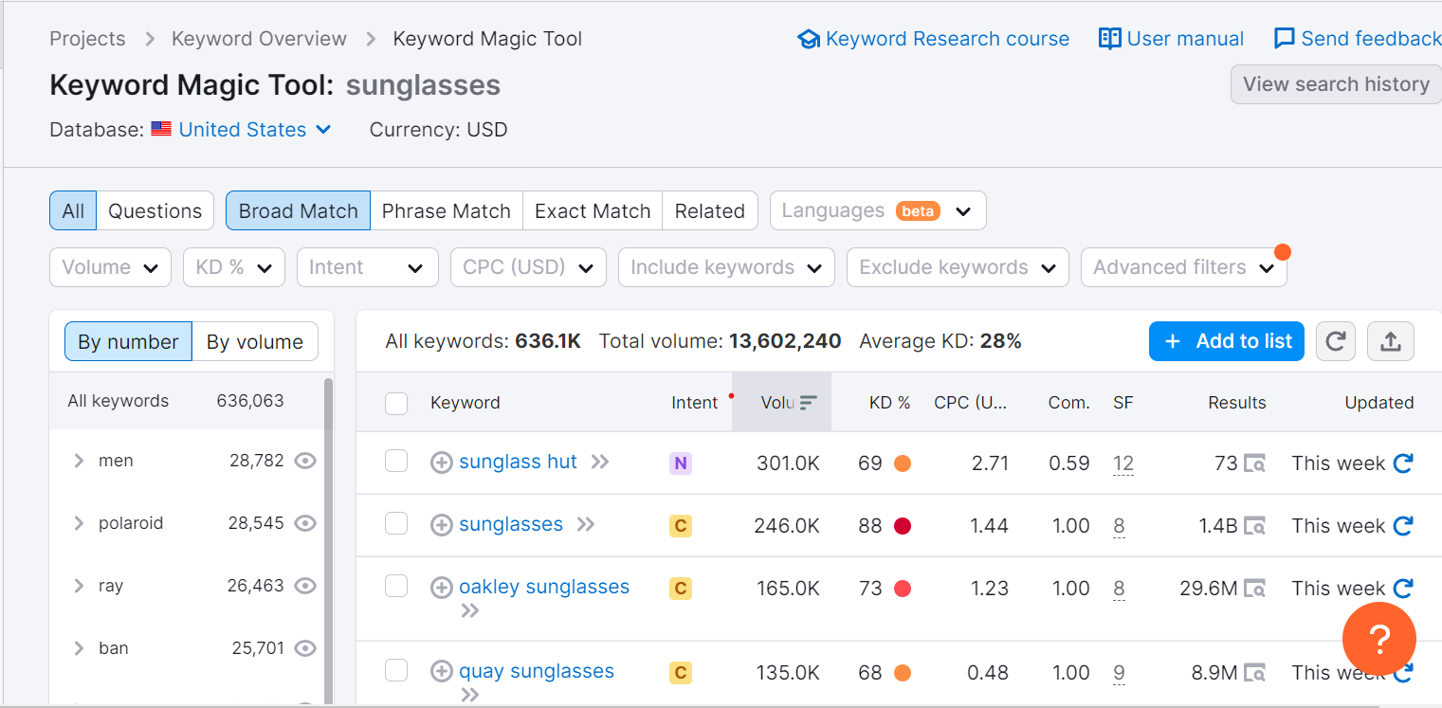Click the Volume column sort icon
This screenshot has width=1442, height=708.
pyautogui.click(x=808, y=403)
